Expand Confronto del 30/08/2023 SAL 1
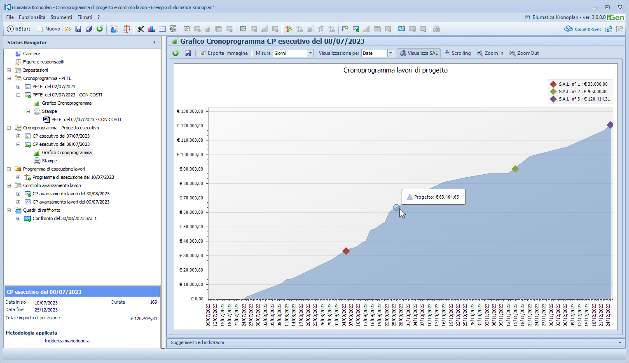629x363 pixels. tap(18, 218)
